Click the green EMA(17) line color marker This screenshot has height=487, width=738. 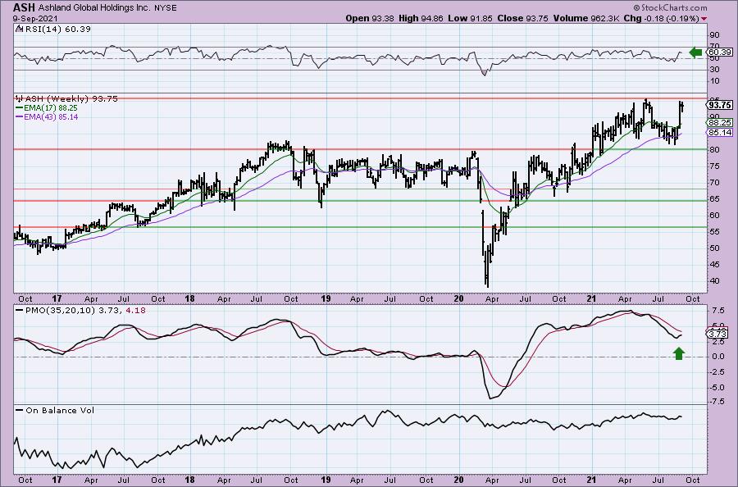pyautogui.click(x=19, y=107)
